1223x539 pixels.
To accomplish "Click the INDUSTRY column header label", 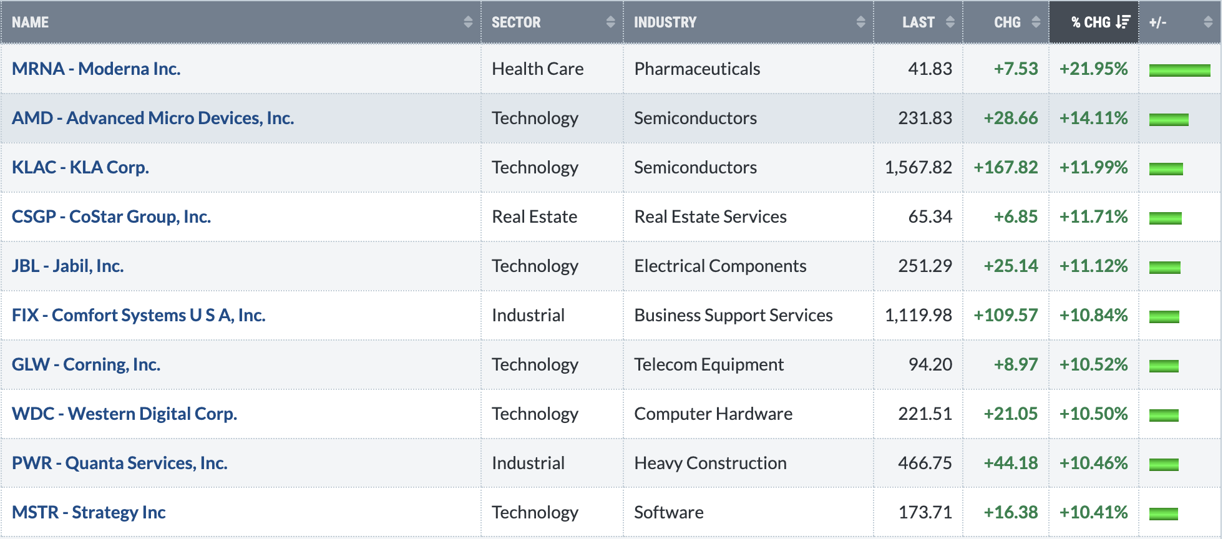I will tap(665, 22).
